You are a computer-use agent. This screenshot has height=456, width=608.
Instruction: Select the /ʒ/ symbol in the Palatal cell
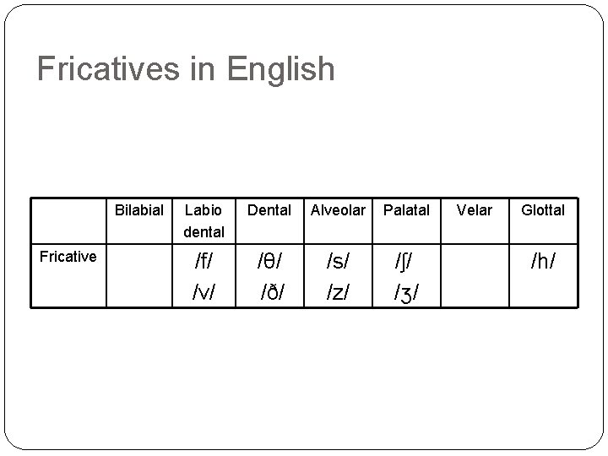point(406,291)
